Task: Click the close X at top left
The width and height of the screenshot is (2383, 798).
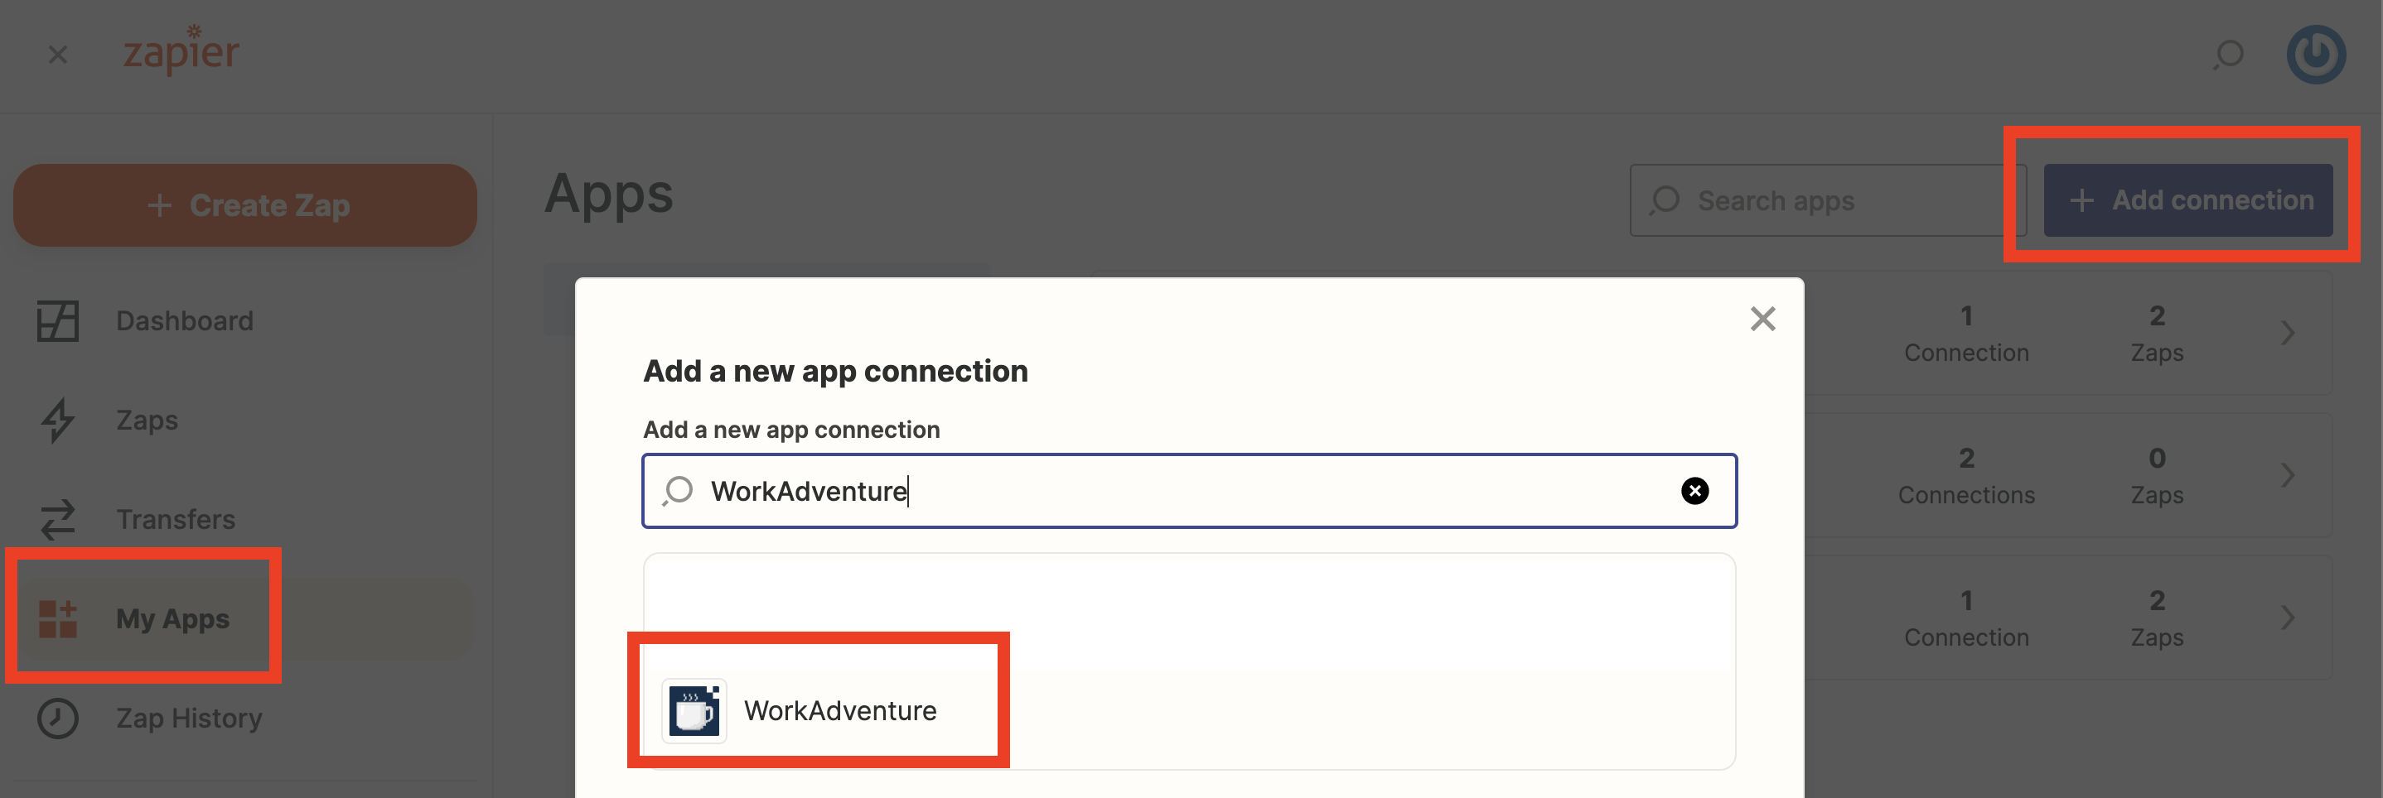Action: click(x=58, y=55)
